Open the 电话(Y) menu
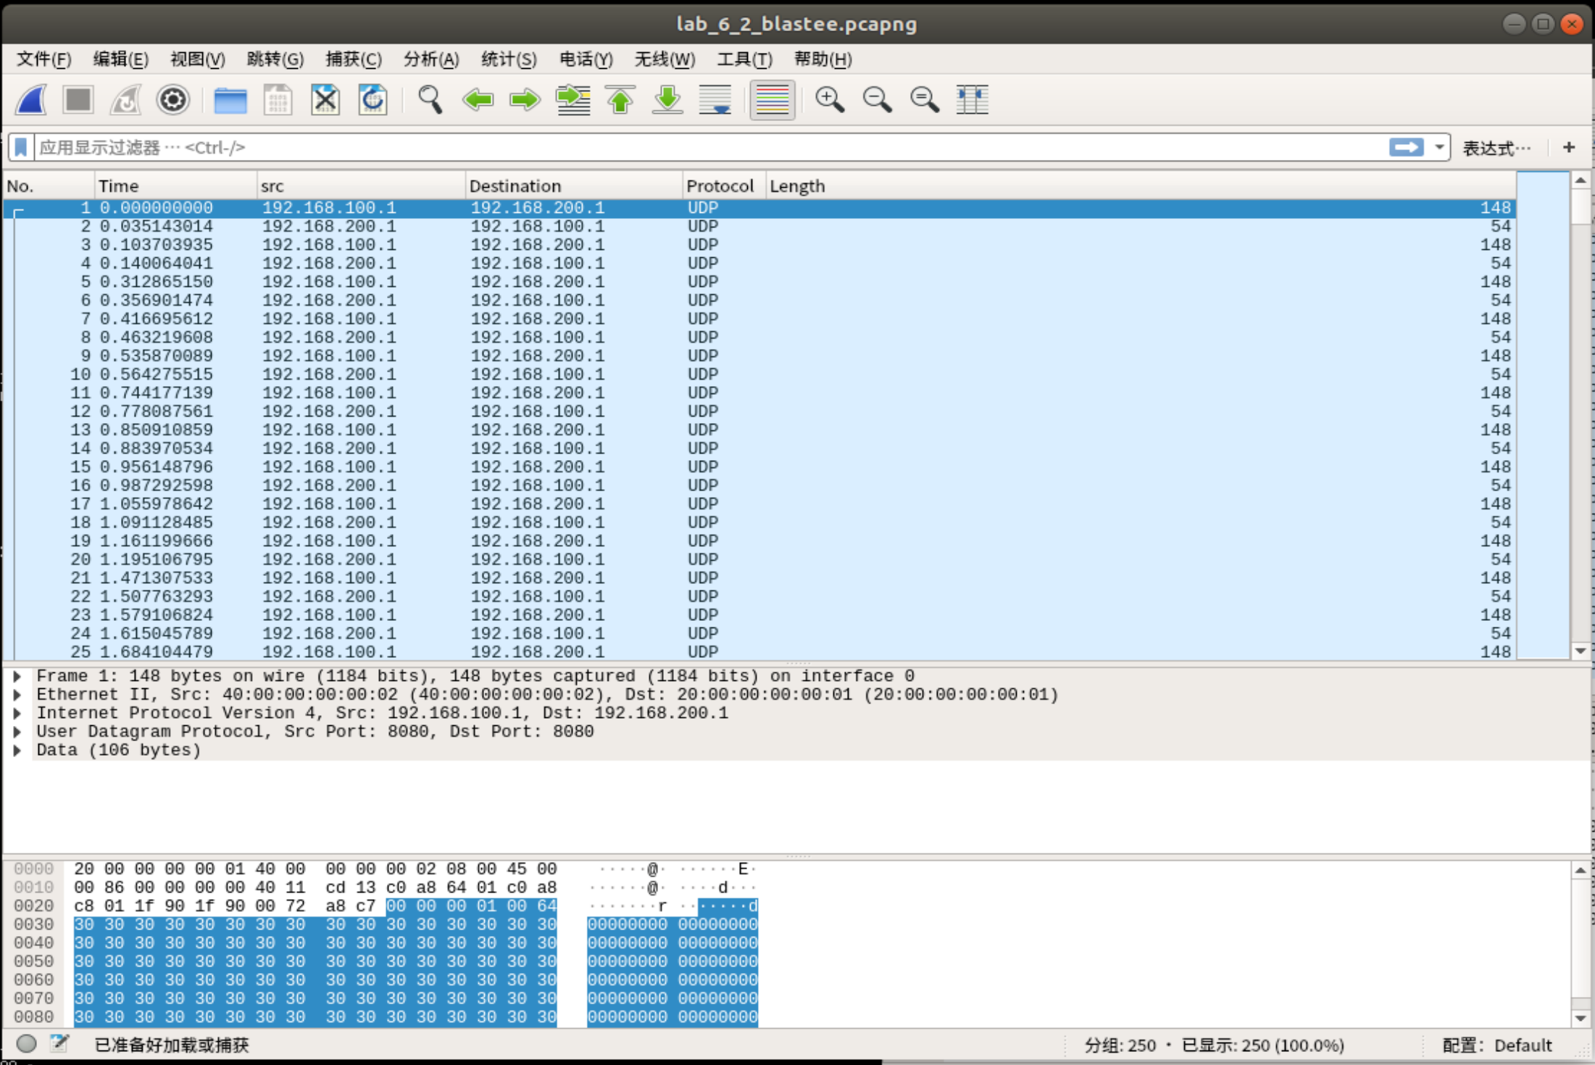Image resolution: width=1595 pixels, height=1065 pixels. pos(586,59)
